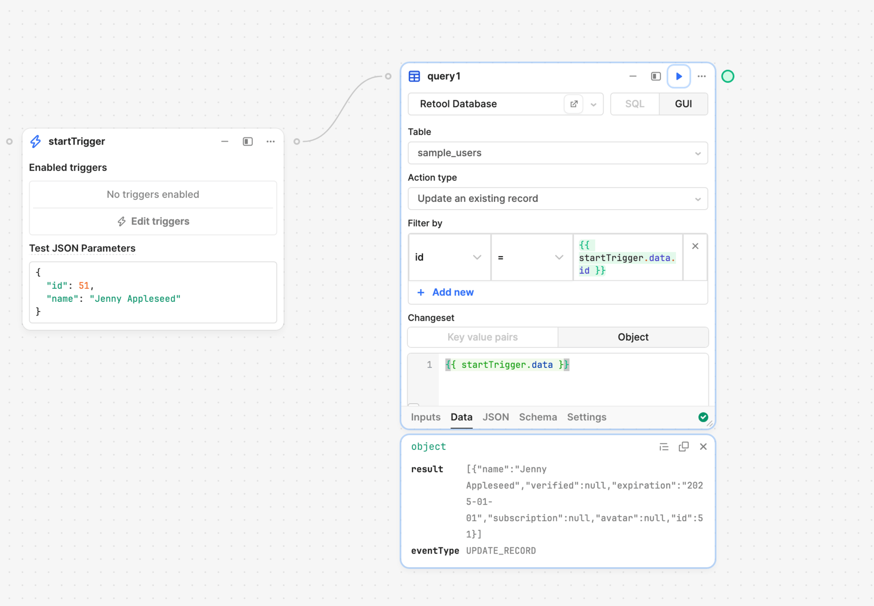Image resolution: width=874 pixels, height=606 pixels.
Task: Click the query1 block resize handle corner
Action: [710, 424]
